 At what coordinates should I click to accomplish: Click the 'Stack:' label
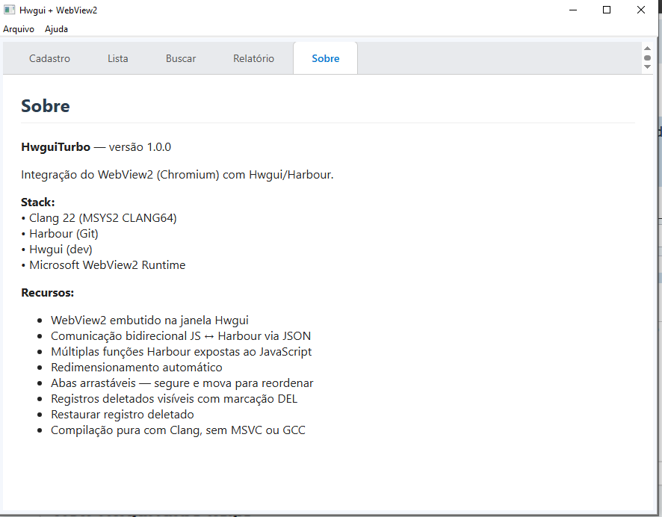click(38, 202)
